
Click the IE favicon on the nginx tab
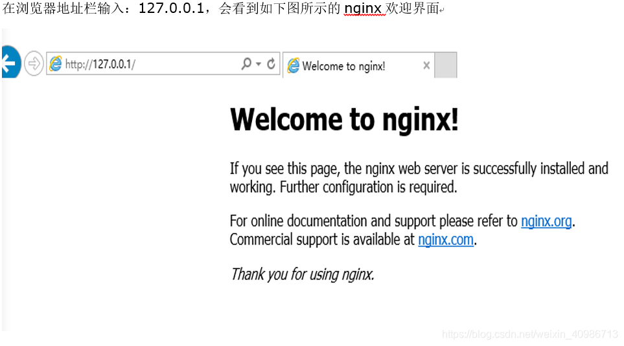tap(294, 65)
